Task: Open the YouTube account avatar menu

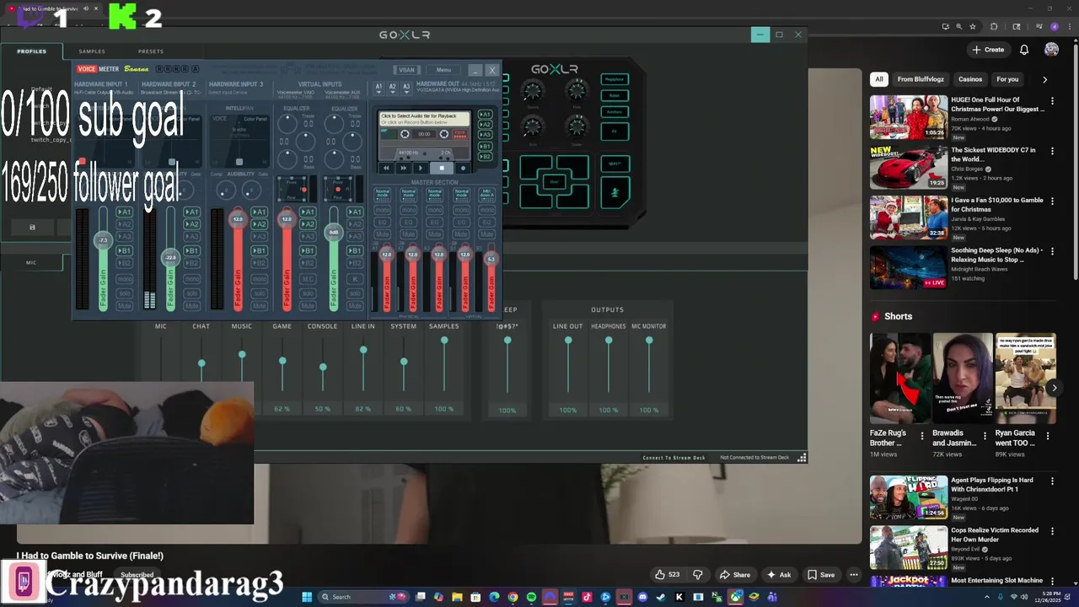Action: point(1051,50)
